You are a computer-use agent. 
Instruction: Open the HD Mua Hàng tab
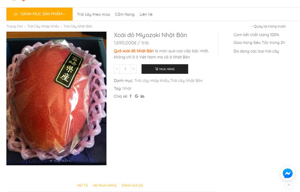[105, 185]
